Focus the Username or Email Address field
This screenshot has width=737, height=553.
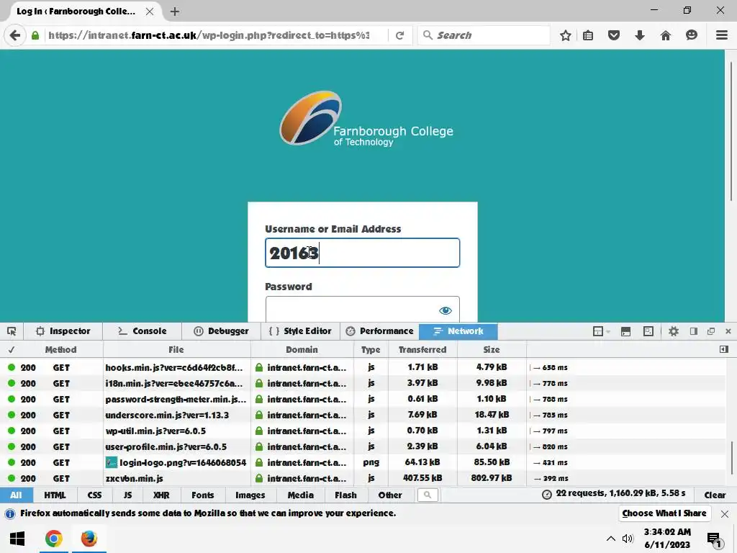pos(363,253)
